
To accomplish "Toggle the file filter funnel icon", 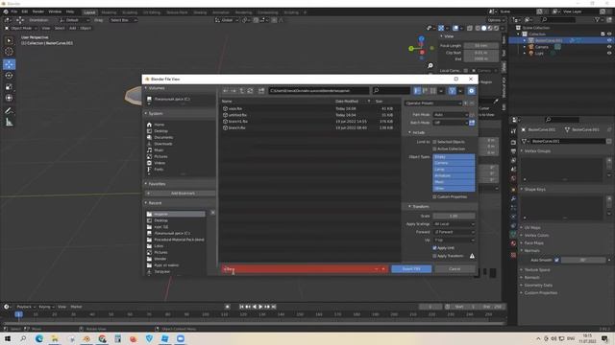I will coord(452,91).
